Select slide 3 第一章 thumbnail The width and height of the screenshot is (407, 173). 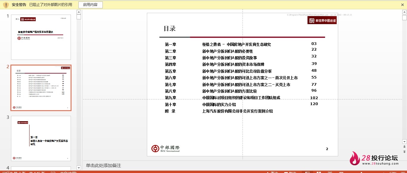pos(41,138)
